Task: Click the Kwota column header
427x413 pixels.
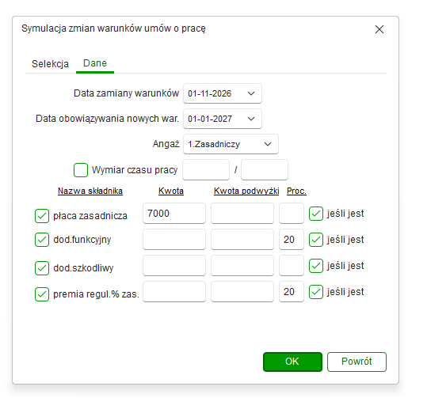Action: (x=171, y=191)
